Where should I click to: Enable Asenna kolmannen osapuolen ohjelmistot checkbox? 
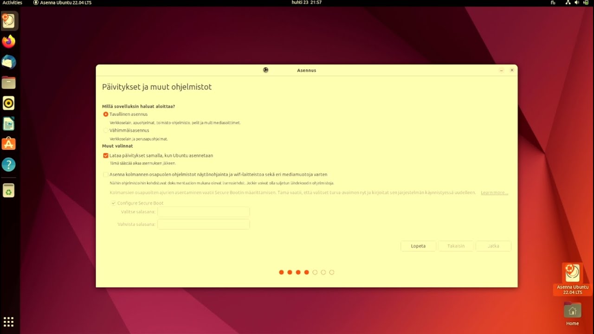(106, 174)
